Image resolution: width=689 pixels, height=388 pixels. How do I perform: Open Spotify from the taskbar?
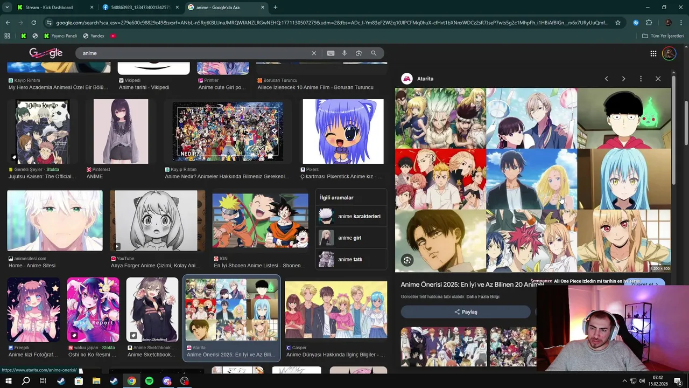pyautogui.click(x=149, y=381)
